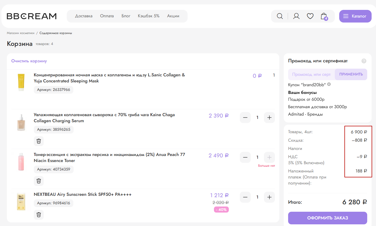Open the Акции page
The width and height of the screenshot is (376, 226).
pyautogui.click(x=173, y=16)
